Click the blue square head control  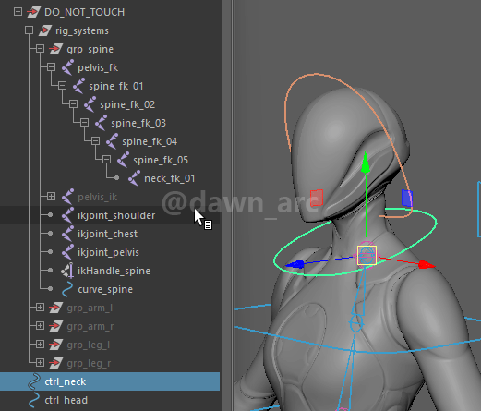coord(407,198)
